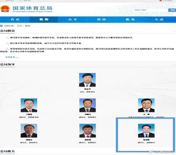The height and width of the screenshot is (155, 176).
Task: Click the national emblem logo
Action: coord(5,8)
